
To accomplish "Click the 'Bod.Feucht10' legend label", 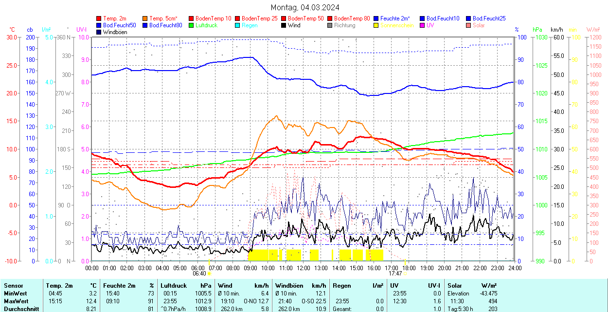I will point(443,18).
